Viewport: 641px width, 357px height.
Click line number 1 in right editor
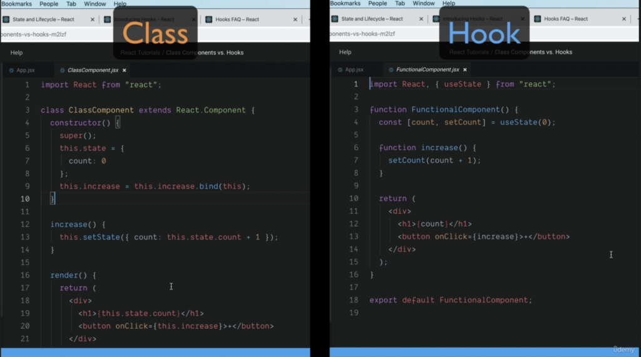(356, 84)
